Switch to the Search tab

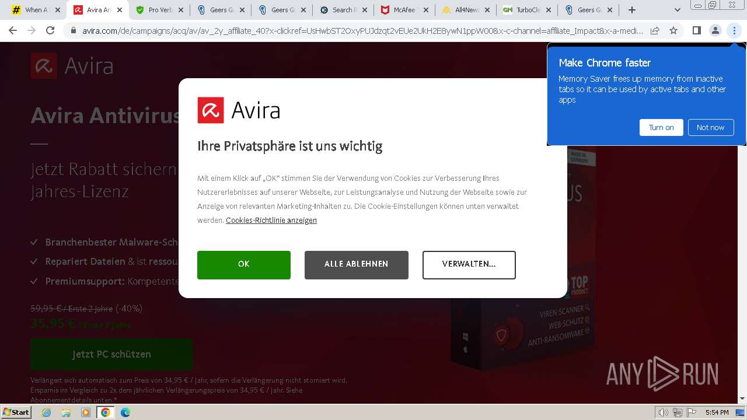[343, 10]
